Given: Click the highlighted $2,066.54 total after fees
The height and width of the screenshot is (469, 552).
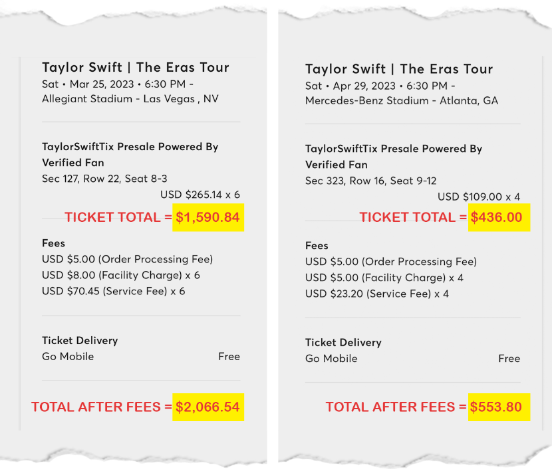Looking at the screenshot, I should pyautogui.click(x=208, y=407).
